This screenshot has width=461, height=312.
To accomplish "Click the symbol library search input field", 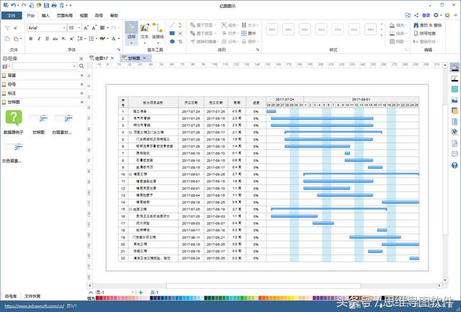I will (44, 66).
